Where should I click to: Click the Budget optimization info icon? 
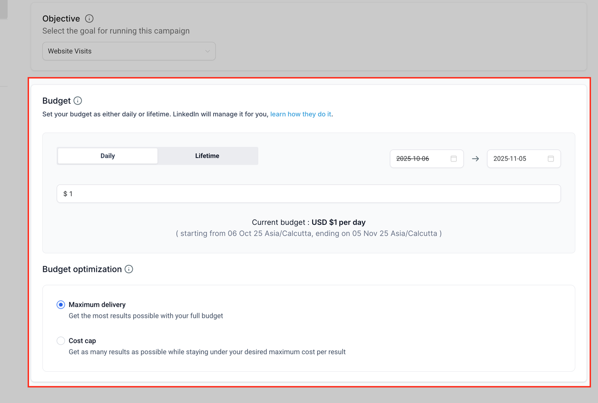coord(129,269)
